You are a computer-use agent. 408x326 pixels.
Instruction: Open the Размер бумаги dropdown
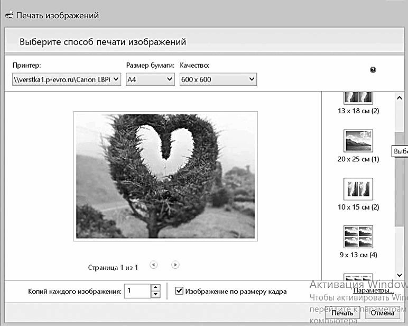pos(150,79)
